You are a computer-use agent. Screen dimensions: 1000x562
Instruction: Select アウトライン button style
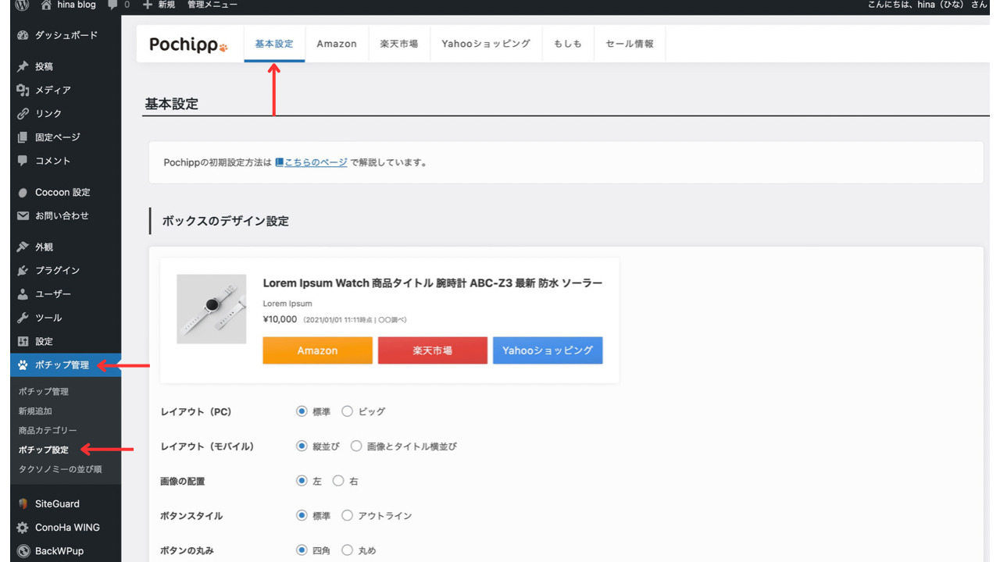348,515
